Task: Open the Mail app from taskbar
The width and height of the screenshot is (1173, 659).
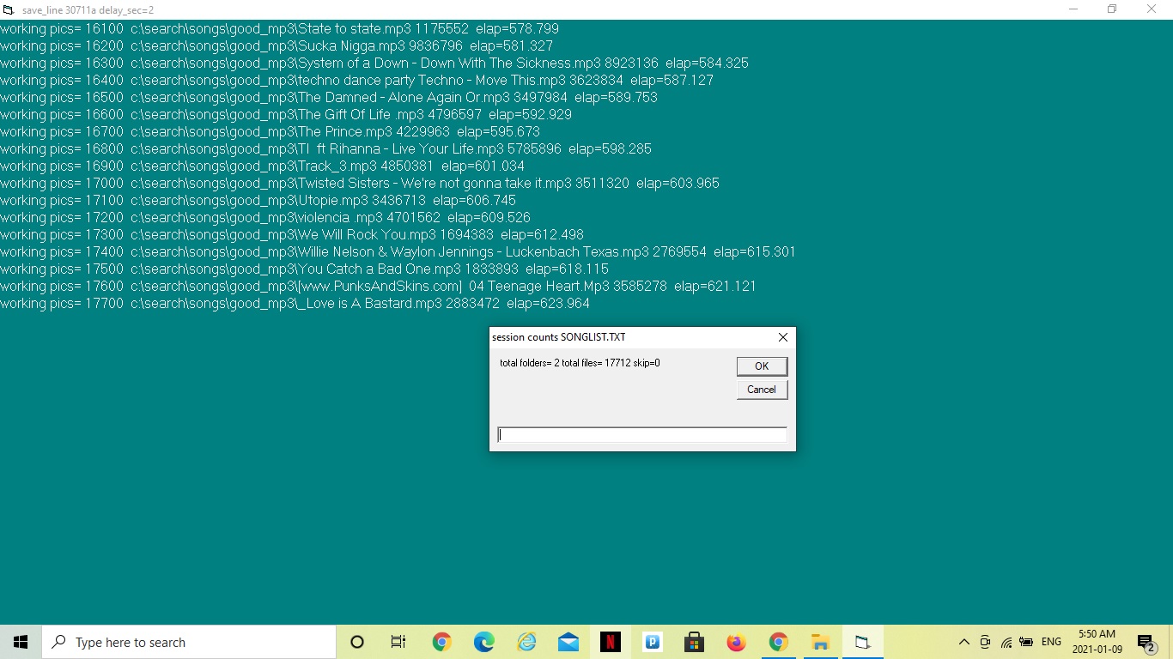Action: [x=568, y=642]
